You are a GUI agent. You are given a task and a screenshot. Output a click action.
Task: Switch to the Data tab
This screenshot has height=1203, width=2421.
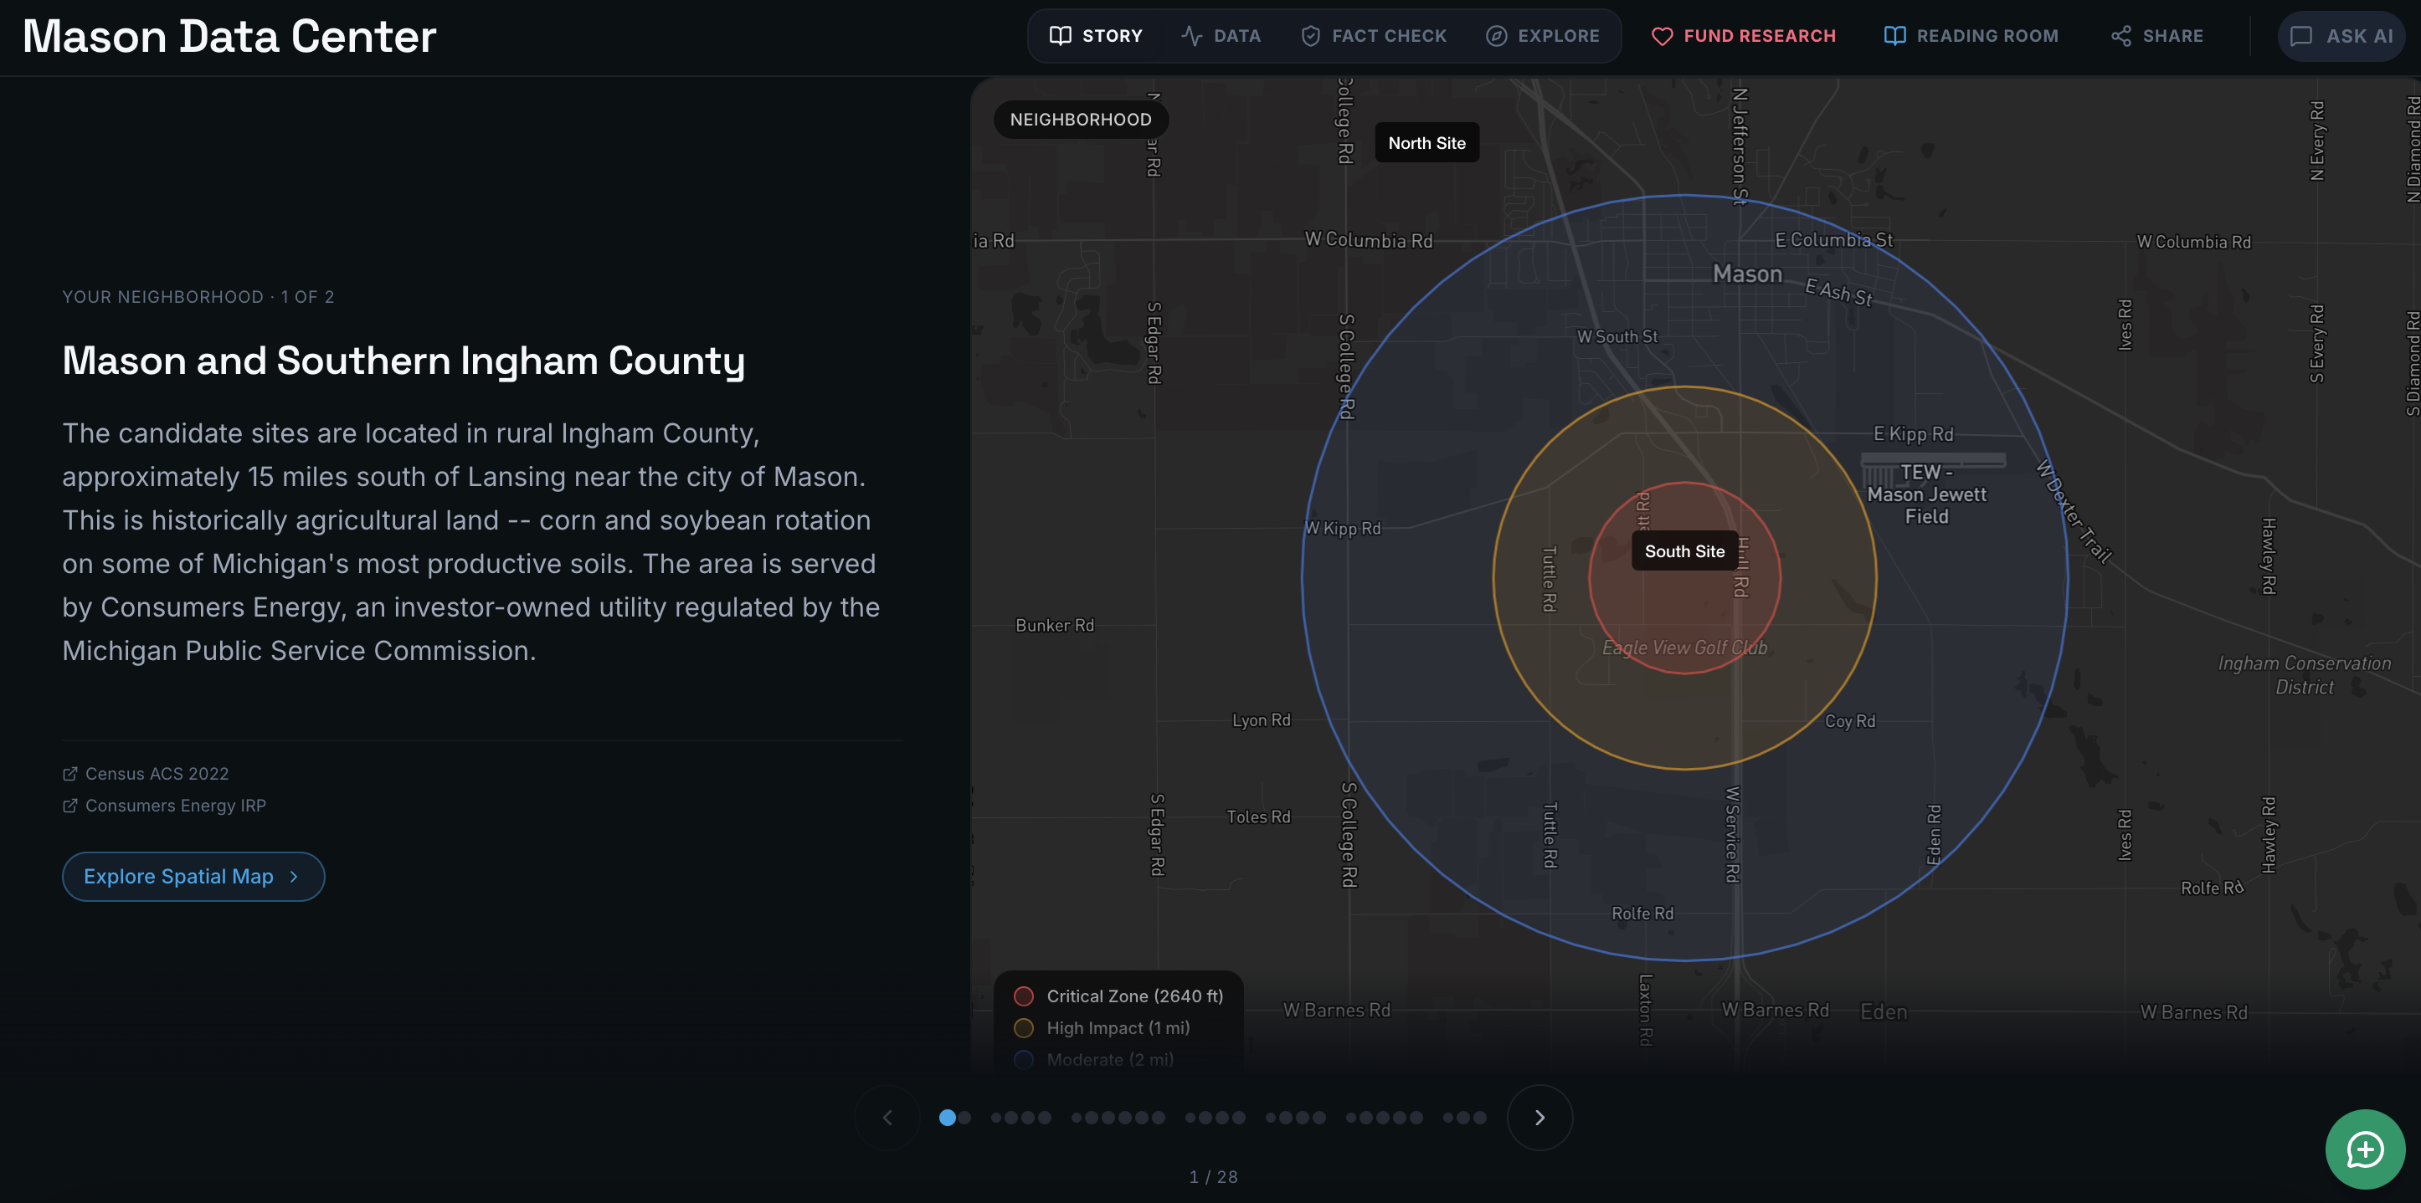(x=1221, y=35)
